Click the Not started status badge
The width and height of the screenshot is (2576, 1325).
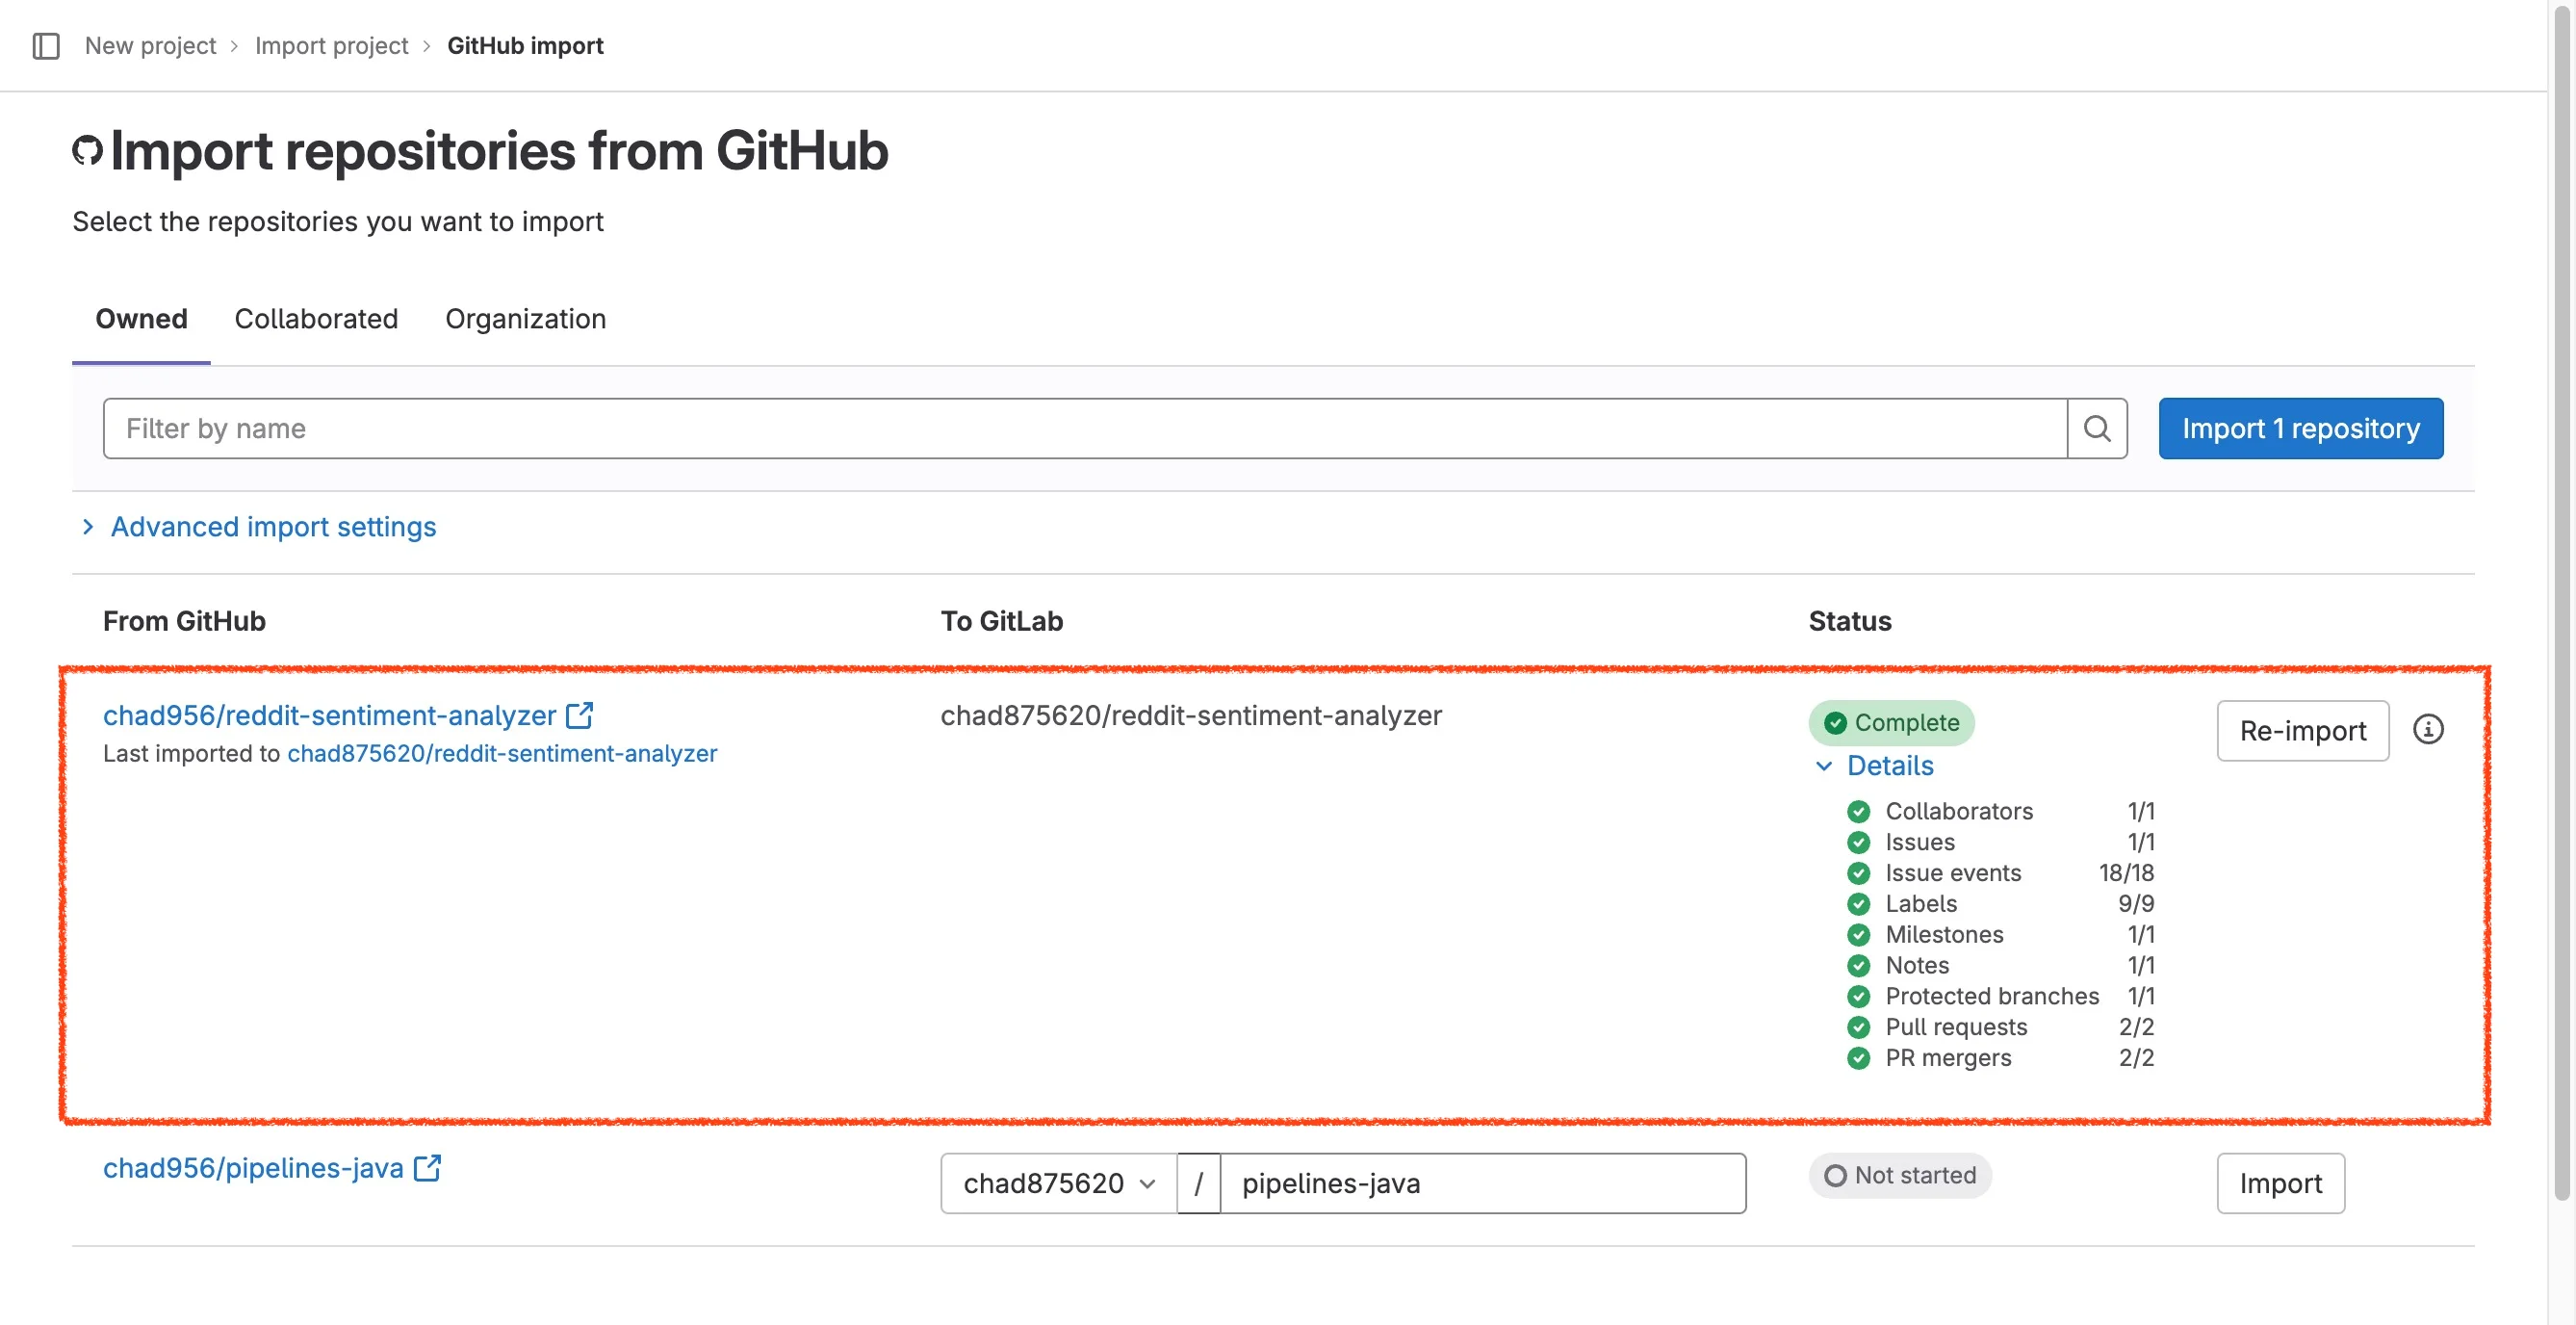click(x=1900, y=1176)
